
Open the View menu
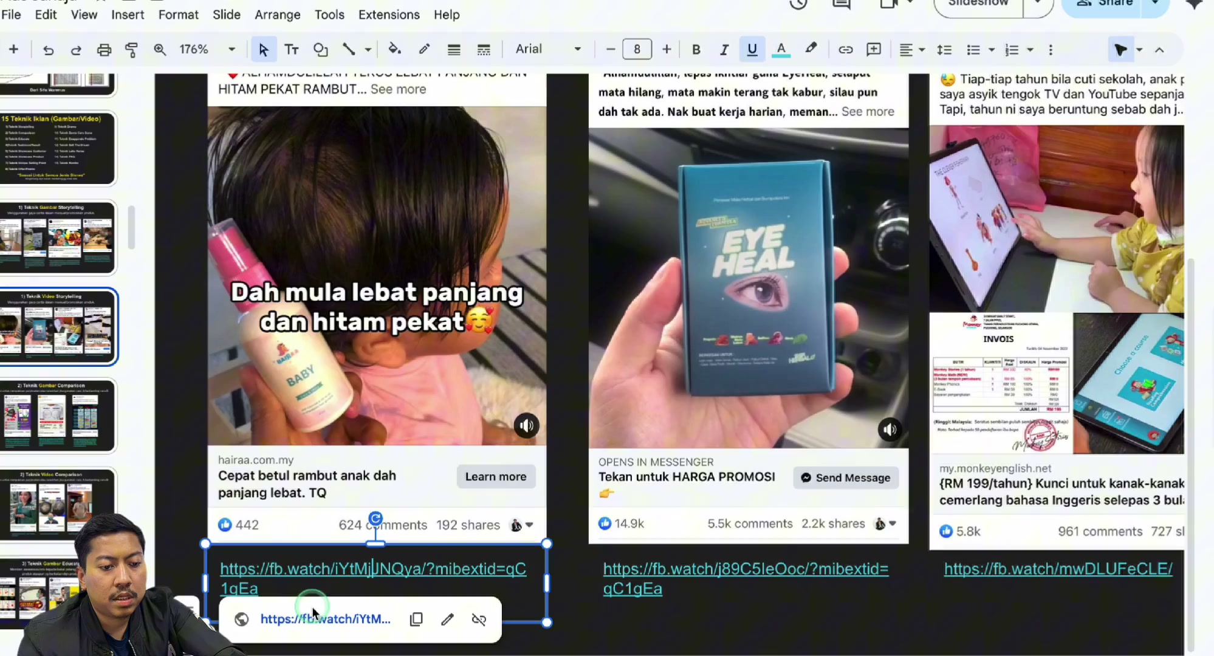click(x=84, y=15)
